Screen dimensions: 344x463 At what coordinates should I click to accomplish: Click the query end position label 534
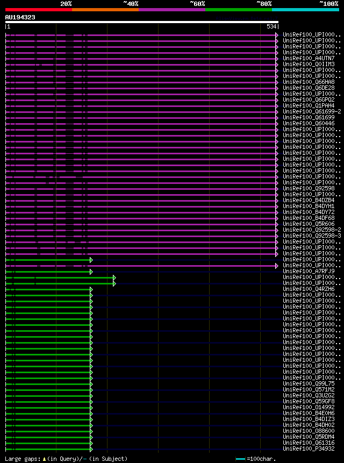click(271, 26)
